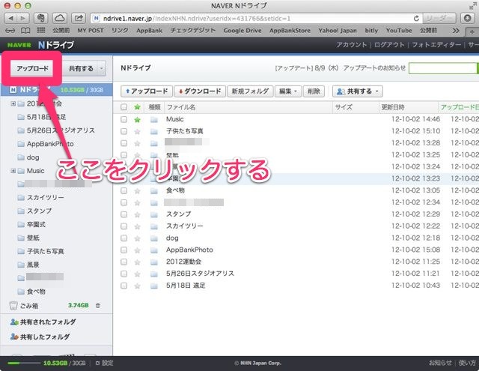The width and height of the screenshot is (479, 371).
Task: Open YouTube bookmark
Action: coord(399,31)
